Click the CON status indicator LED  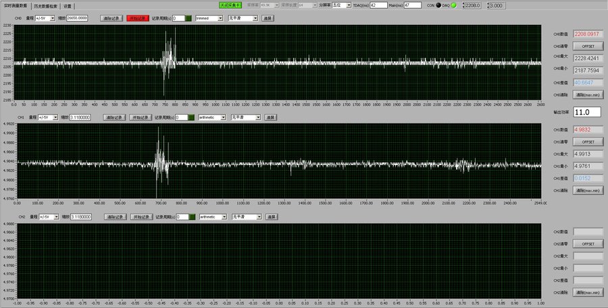coord(438,5)
